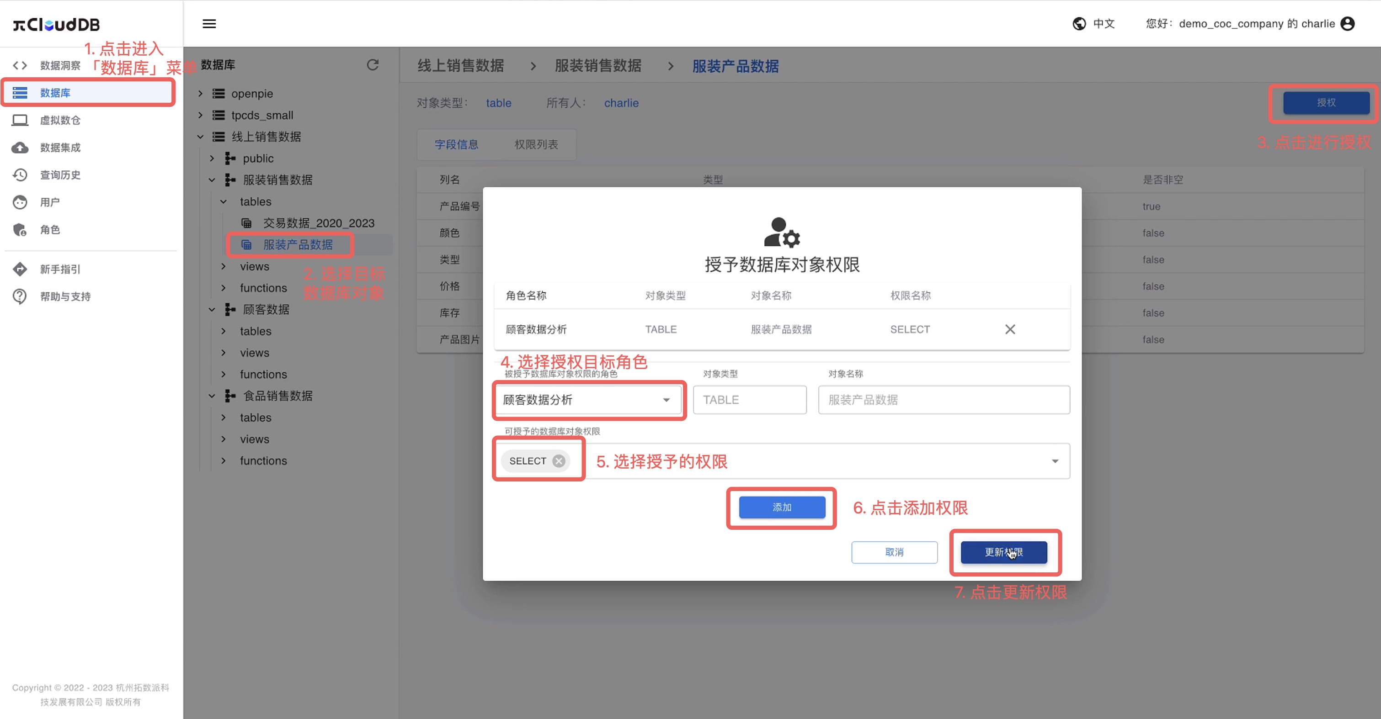This screenshot has width=1381, height=719.
Task: Click the 查询历史 history clock icon
Action: [20, 174]
